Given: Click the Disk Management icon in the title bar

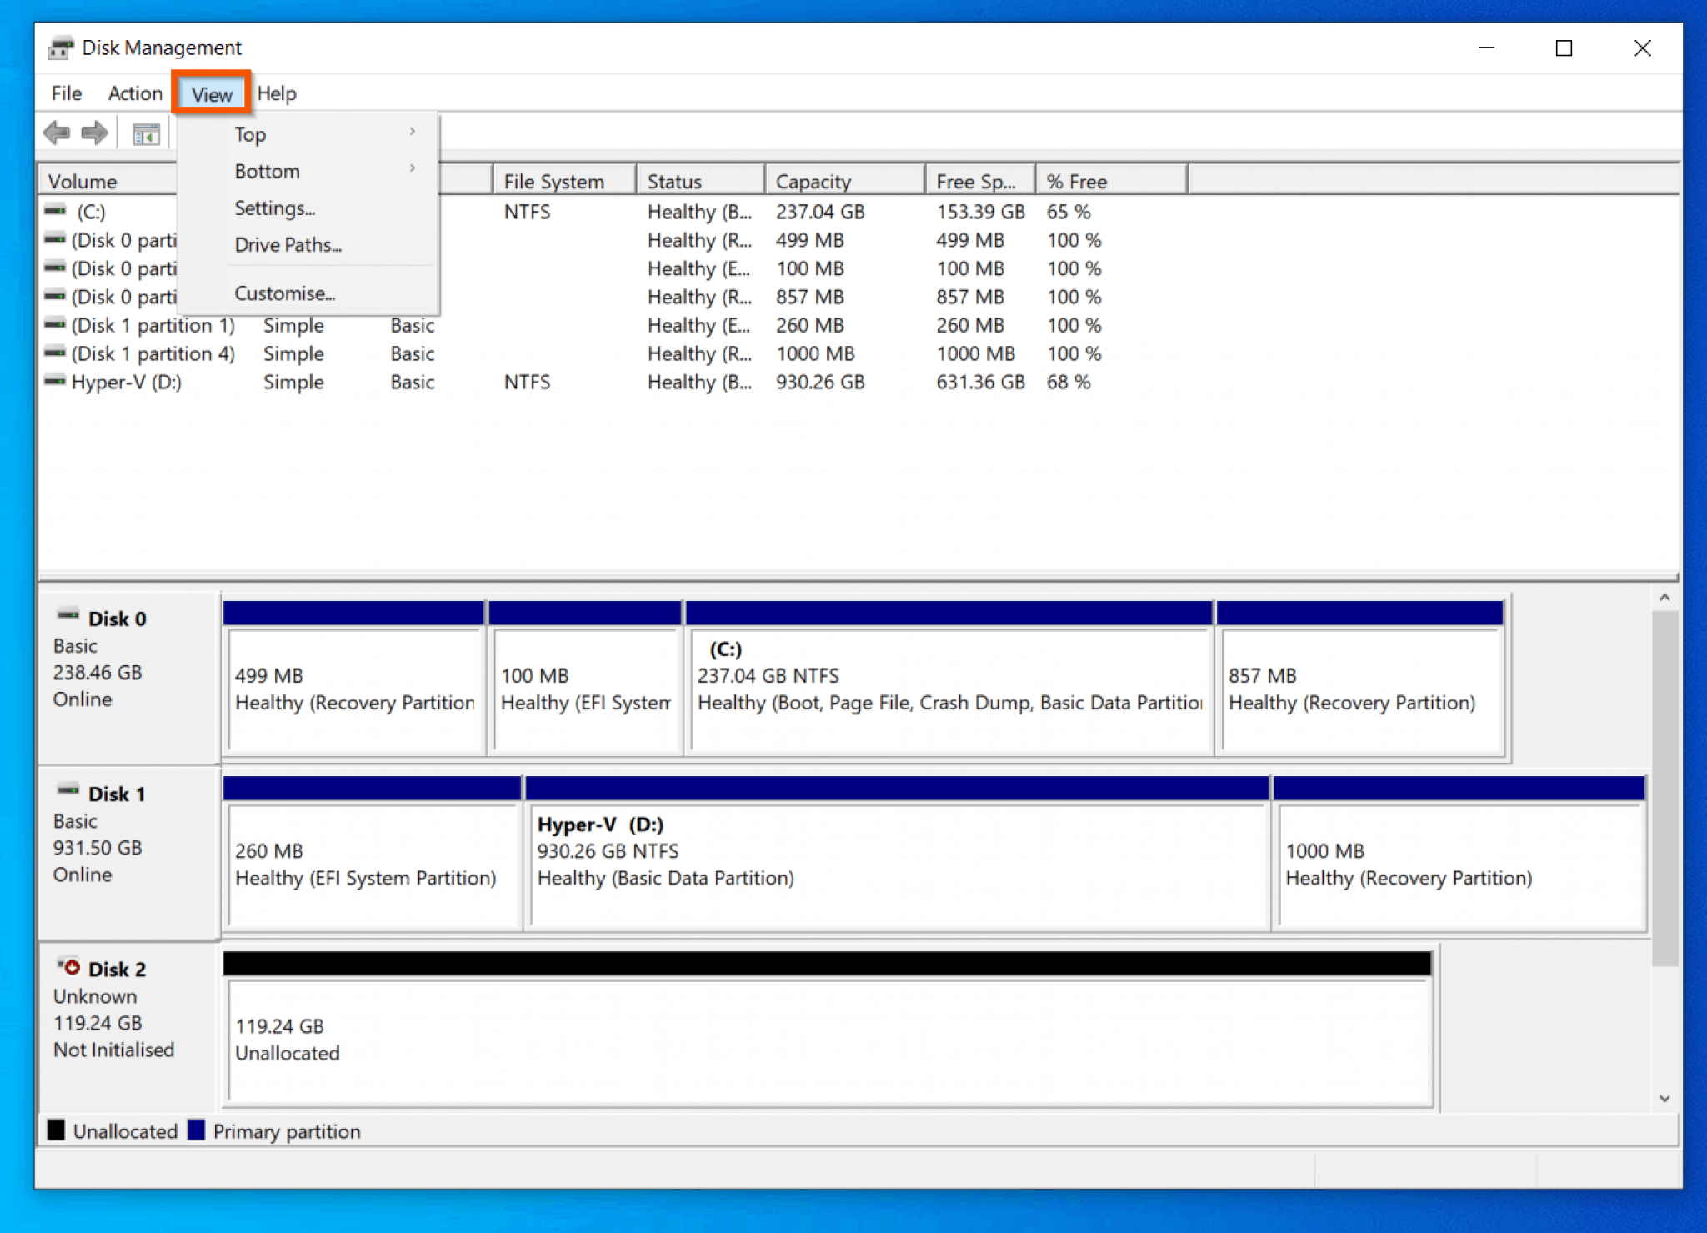Looking at the screenshot, I should [x=59, y=48].
